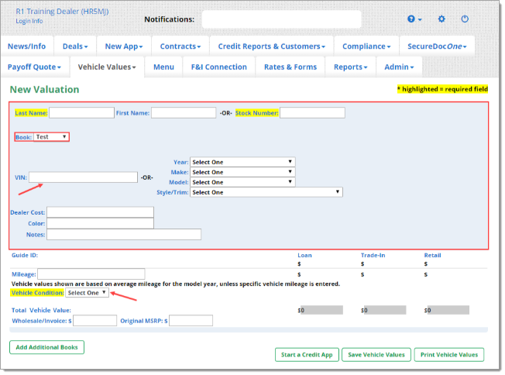
Task: Open the Year dropdown
Action: click(242, 162)
